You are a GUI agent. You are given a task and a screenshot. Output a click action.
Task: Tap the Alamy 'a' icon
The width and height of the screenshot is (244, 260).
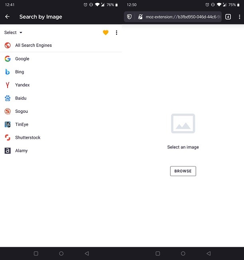point(8,150)
